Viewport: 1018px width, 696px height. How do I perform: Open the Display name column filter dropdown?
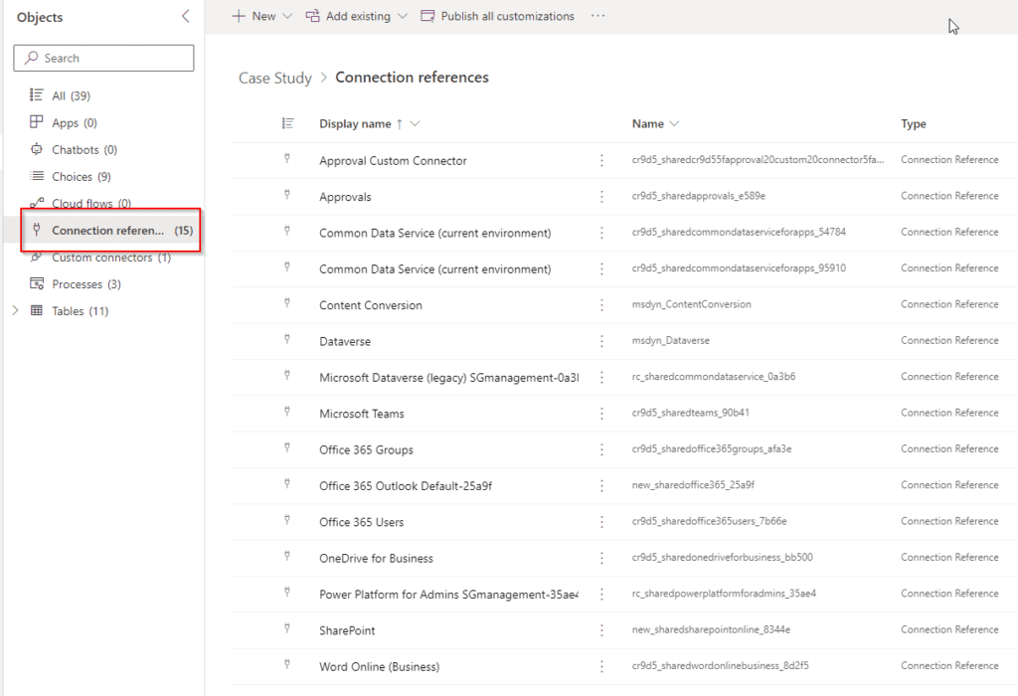pos(415,123)
